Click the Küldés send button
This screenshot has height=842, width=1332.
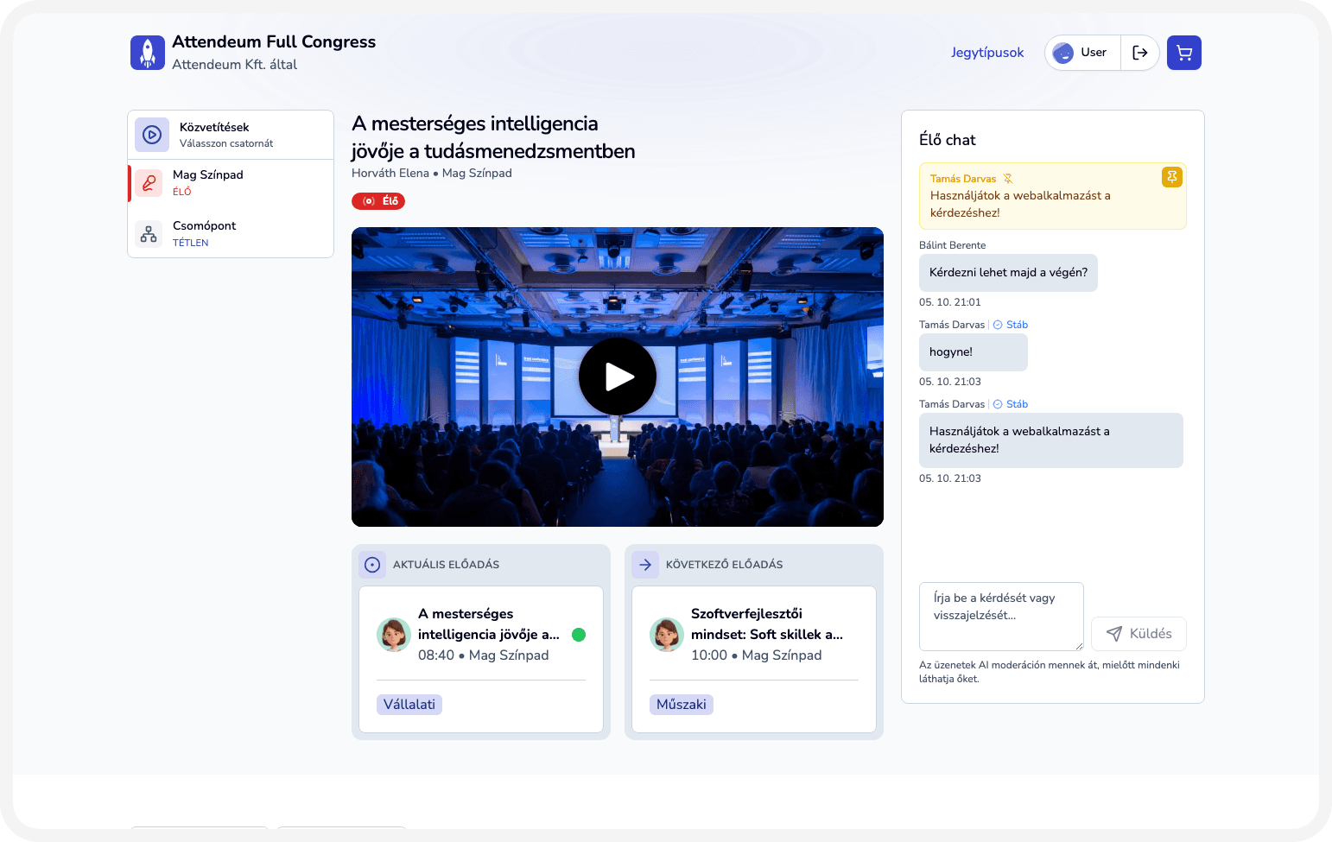coord(1139,634)
